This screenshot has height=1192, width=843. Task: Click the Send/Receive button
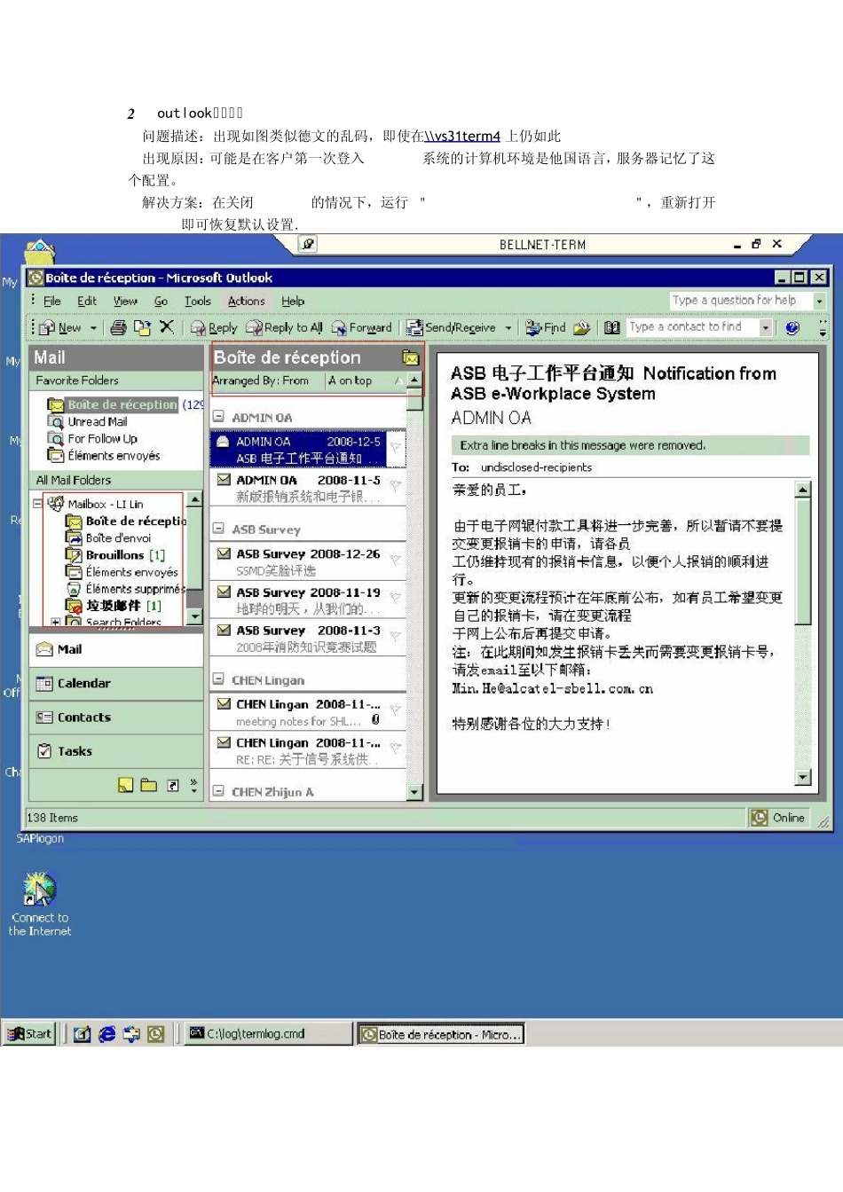(x=452, y=327)
